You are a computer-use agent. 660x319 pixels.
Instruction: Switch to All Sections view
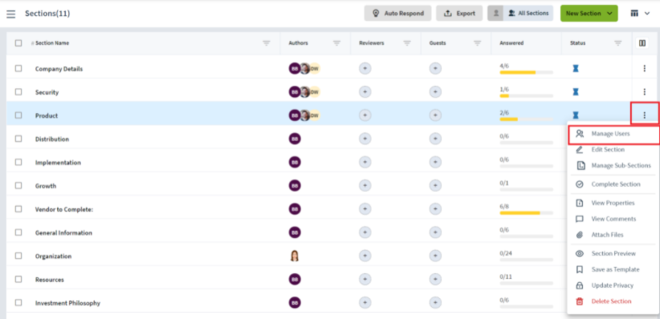(x=528, y=14)
